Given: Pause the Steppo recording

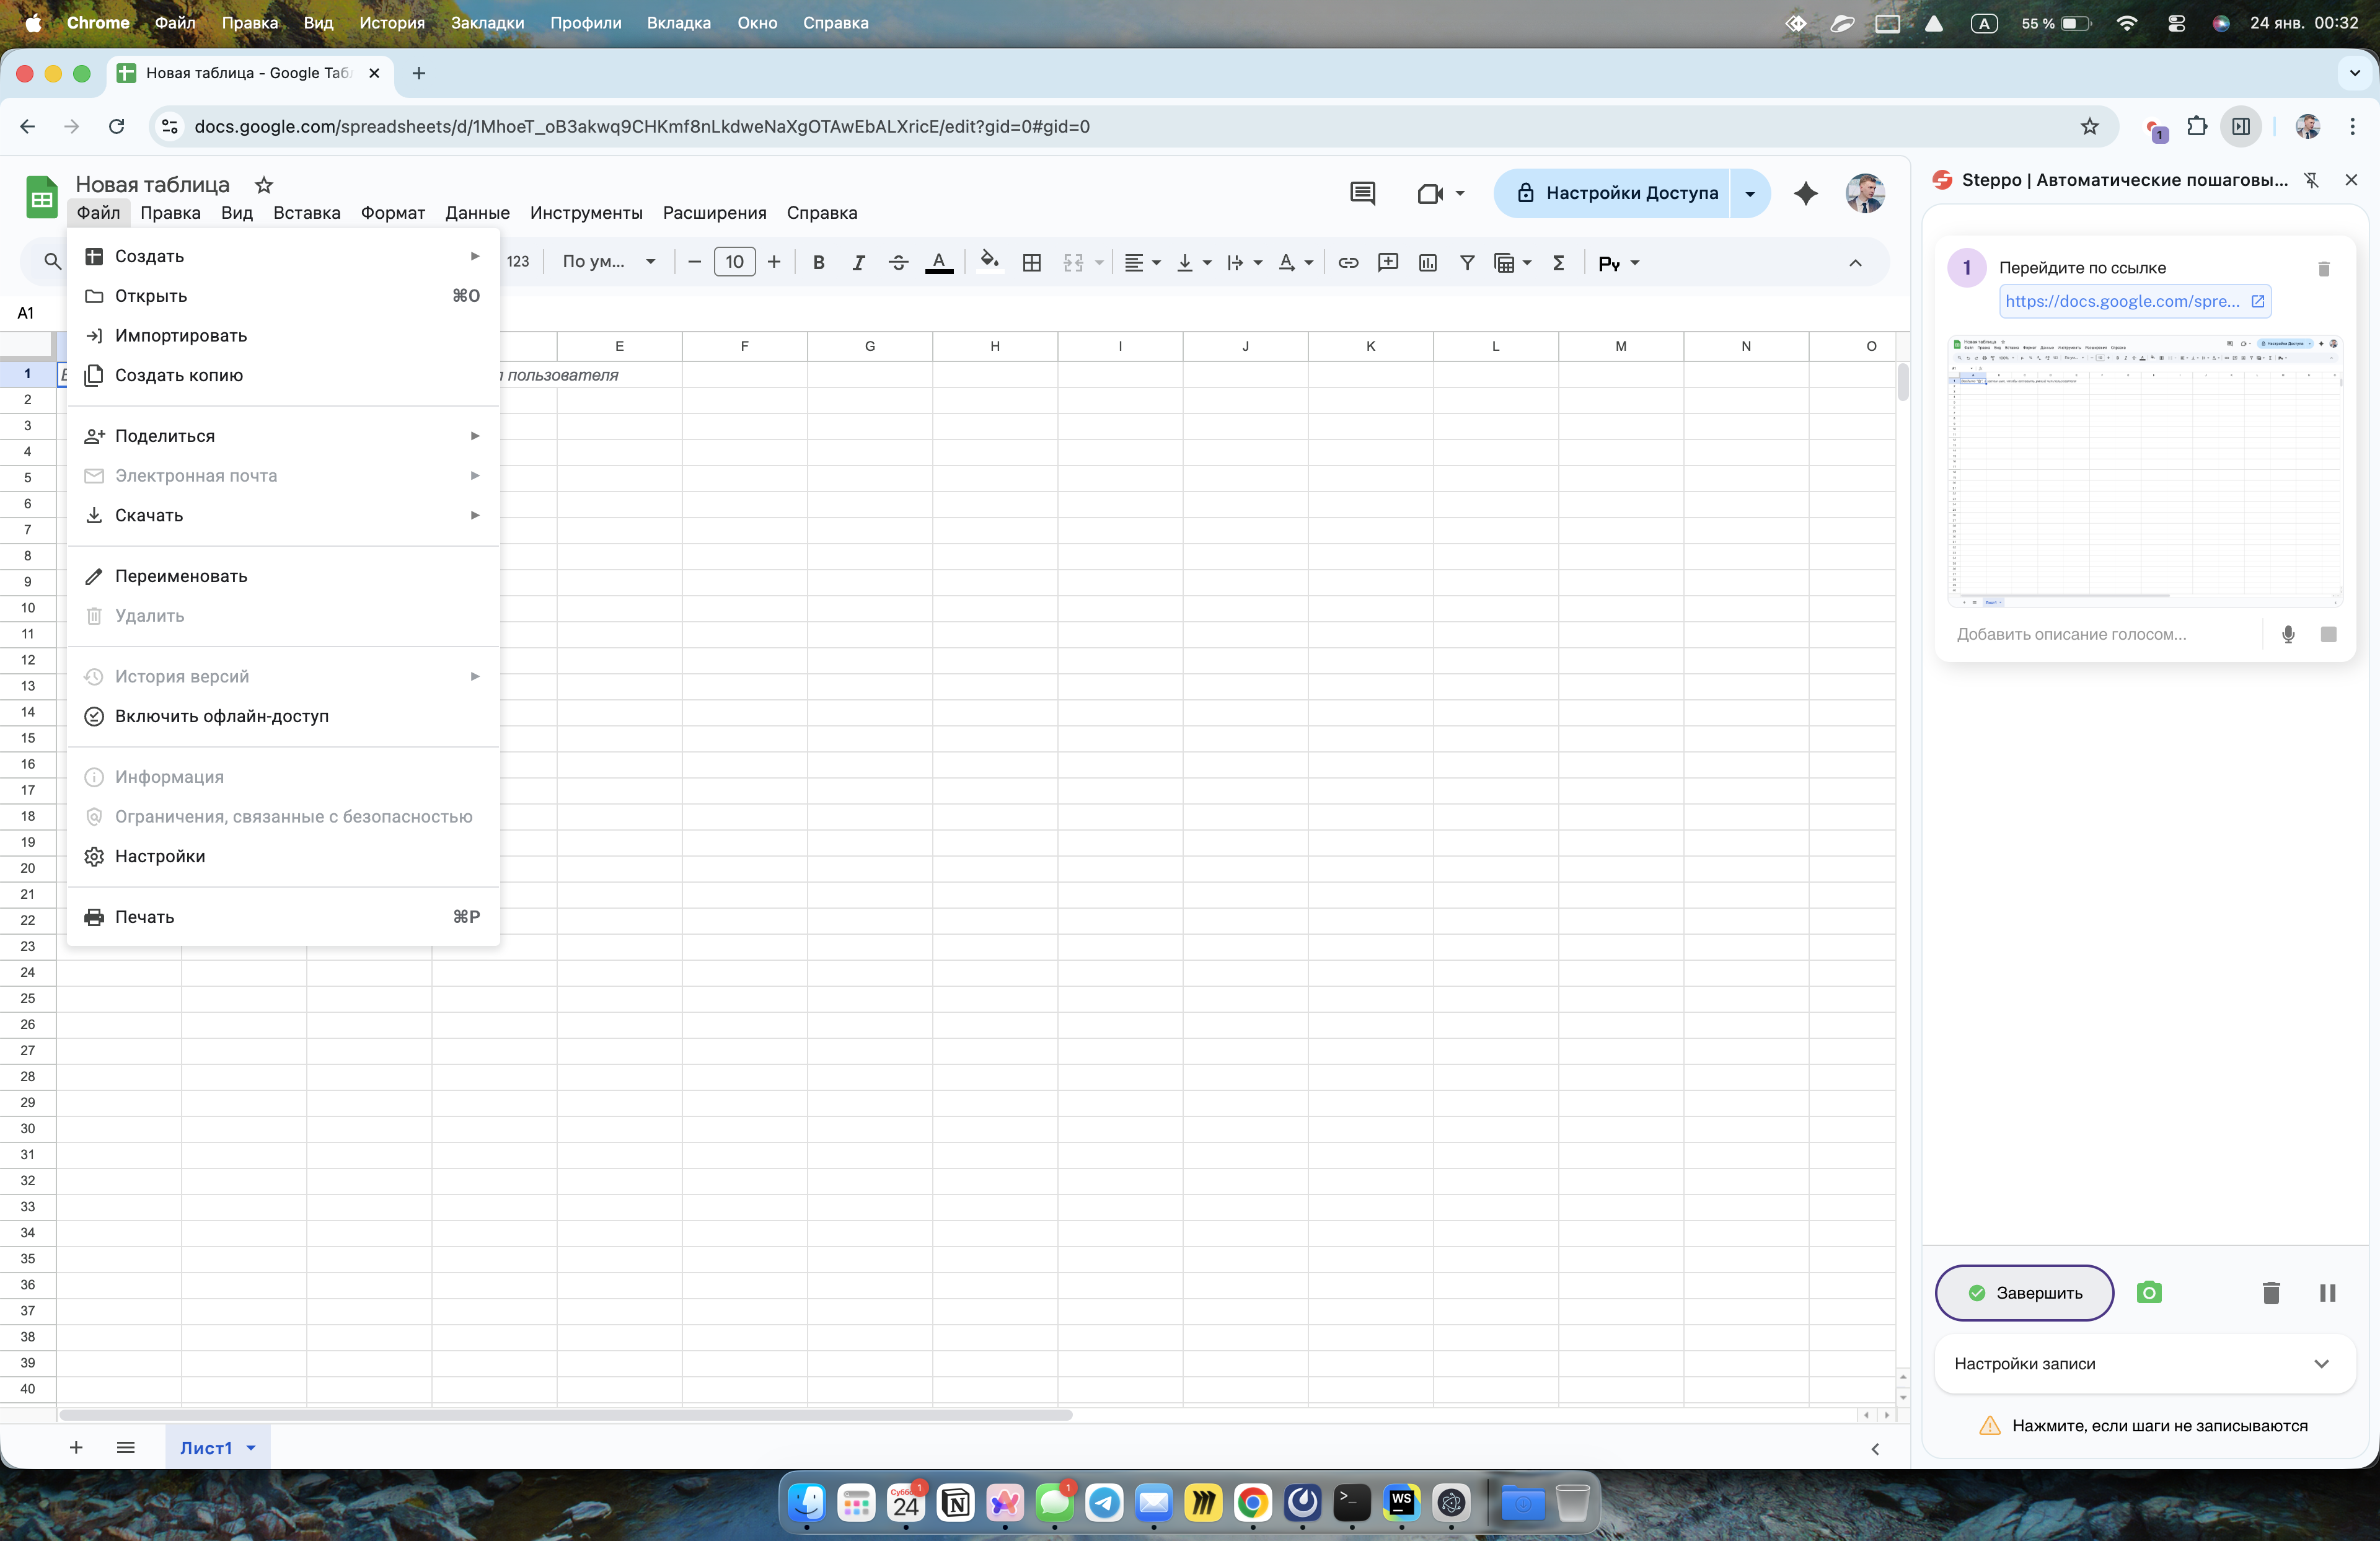Looking at the screenshot, I should pos(2327,1292).
